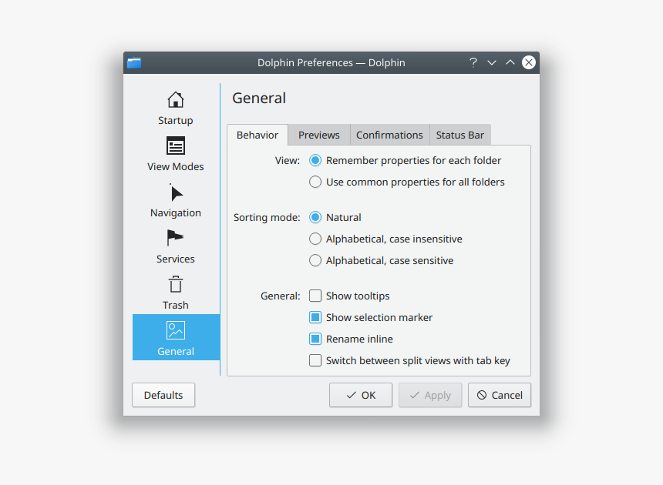Viewport: 663px width, 485px height.
Task: Enable 'Show tooltips'
Action: pyautogui.click(x=315, y=296)
